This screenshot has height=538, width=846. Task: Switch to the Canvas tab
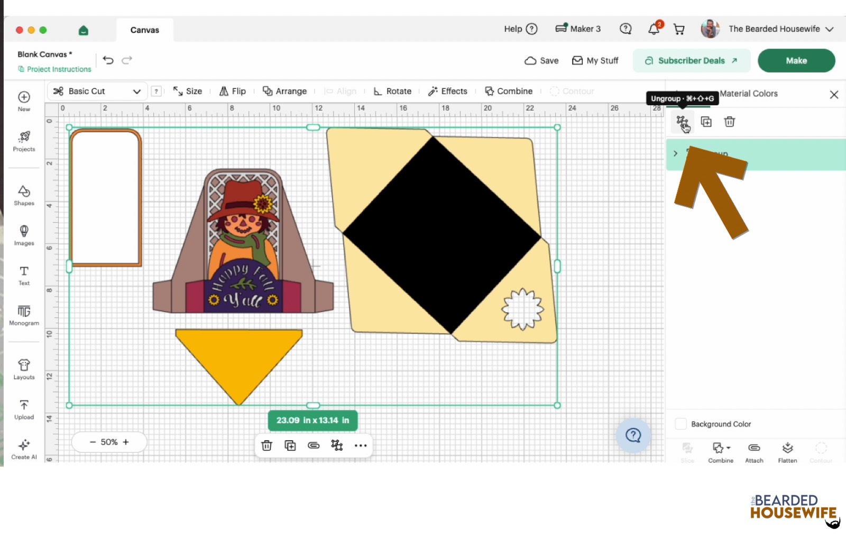(145, 30)
